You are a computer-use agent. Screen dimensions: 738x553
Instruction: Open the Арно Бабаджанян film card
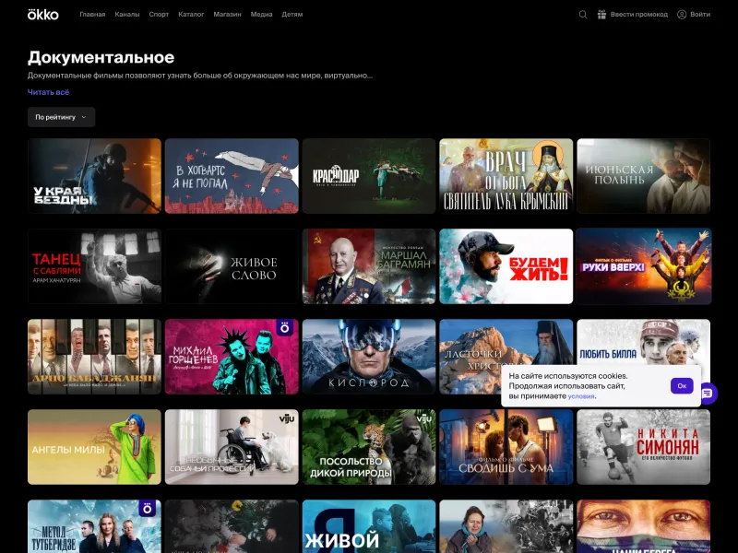pyautogui.click(x=94, y=357)
